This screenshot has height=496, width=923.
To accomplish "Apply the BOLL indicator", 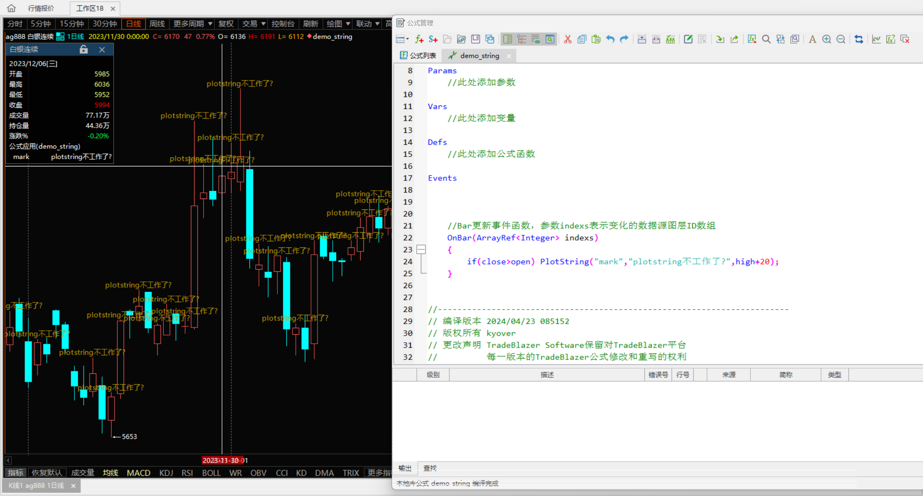I will 211,472.
